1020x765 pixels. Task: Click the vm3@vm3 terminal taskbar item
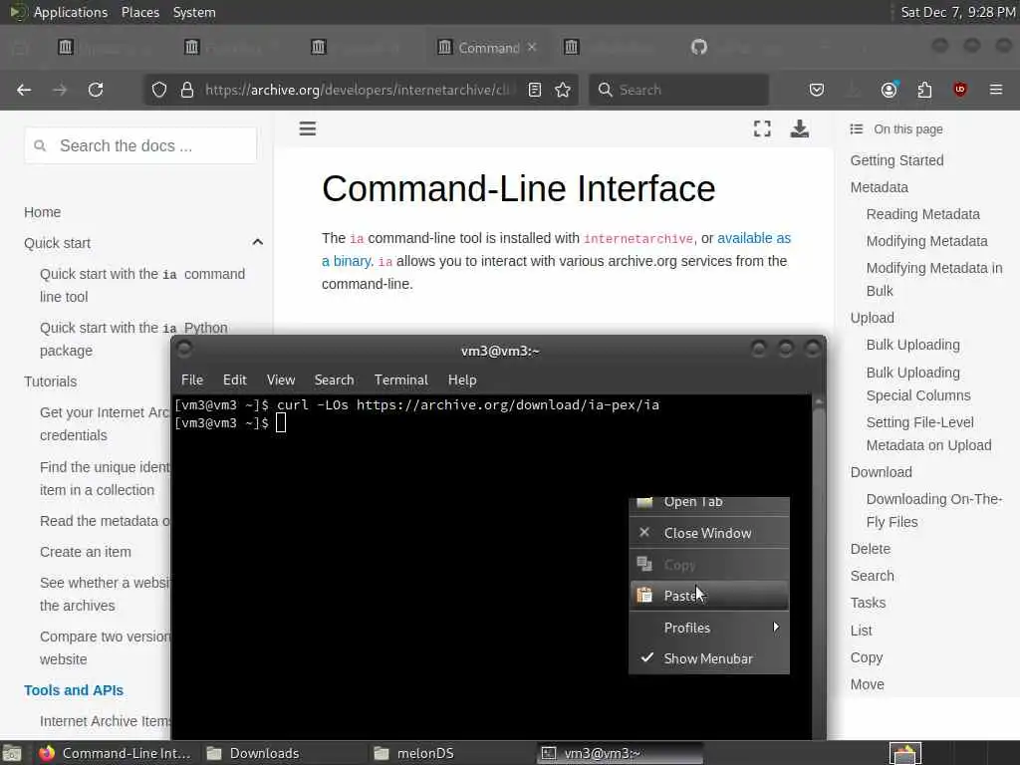[621, 753]
